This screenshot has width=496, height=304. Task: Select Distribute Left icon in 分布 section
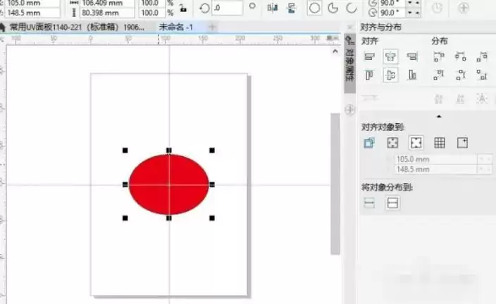(x=438, y=57)
